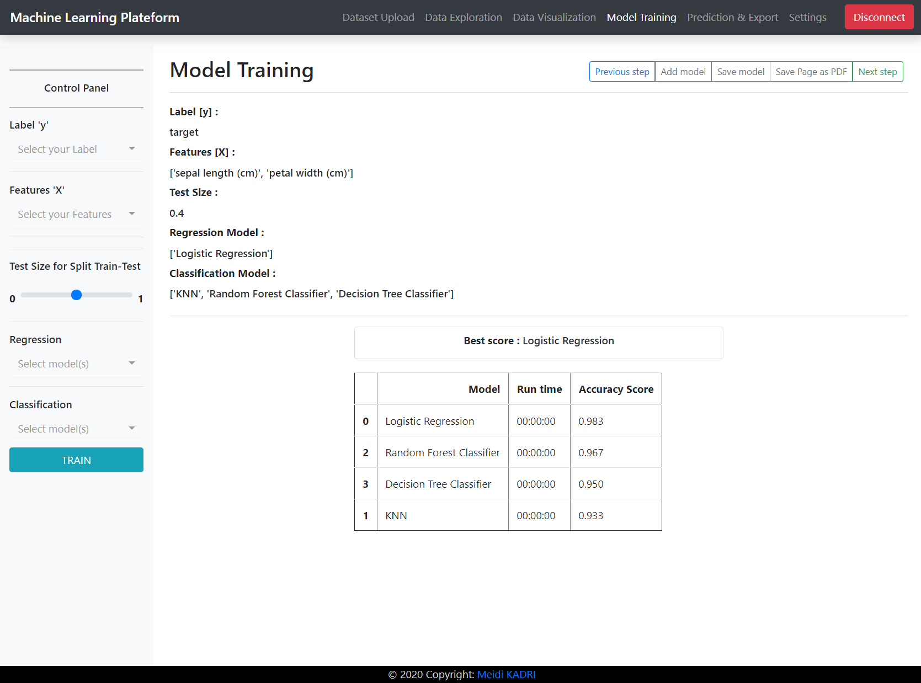Open Prediction & Export
Screen dimensions: 921x683
[732, 17]
